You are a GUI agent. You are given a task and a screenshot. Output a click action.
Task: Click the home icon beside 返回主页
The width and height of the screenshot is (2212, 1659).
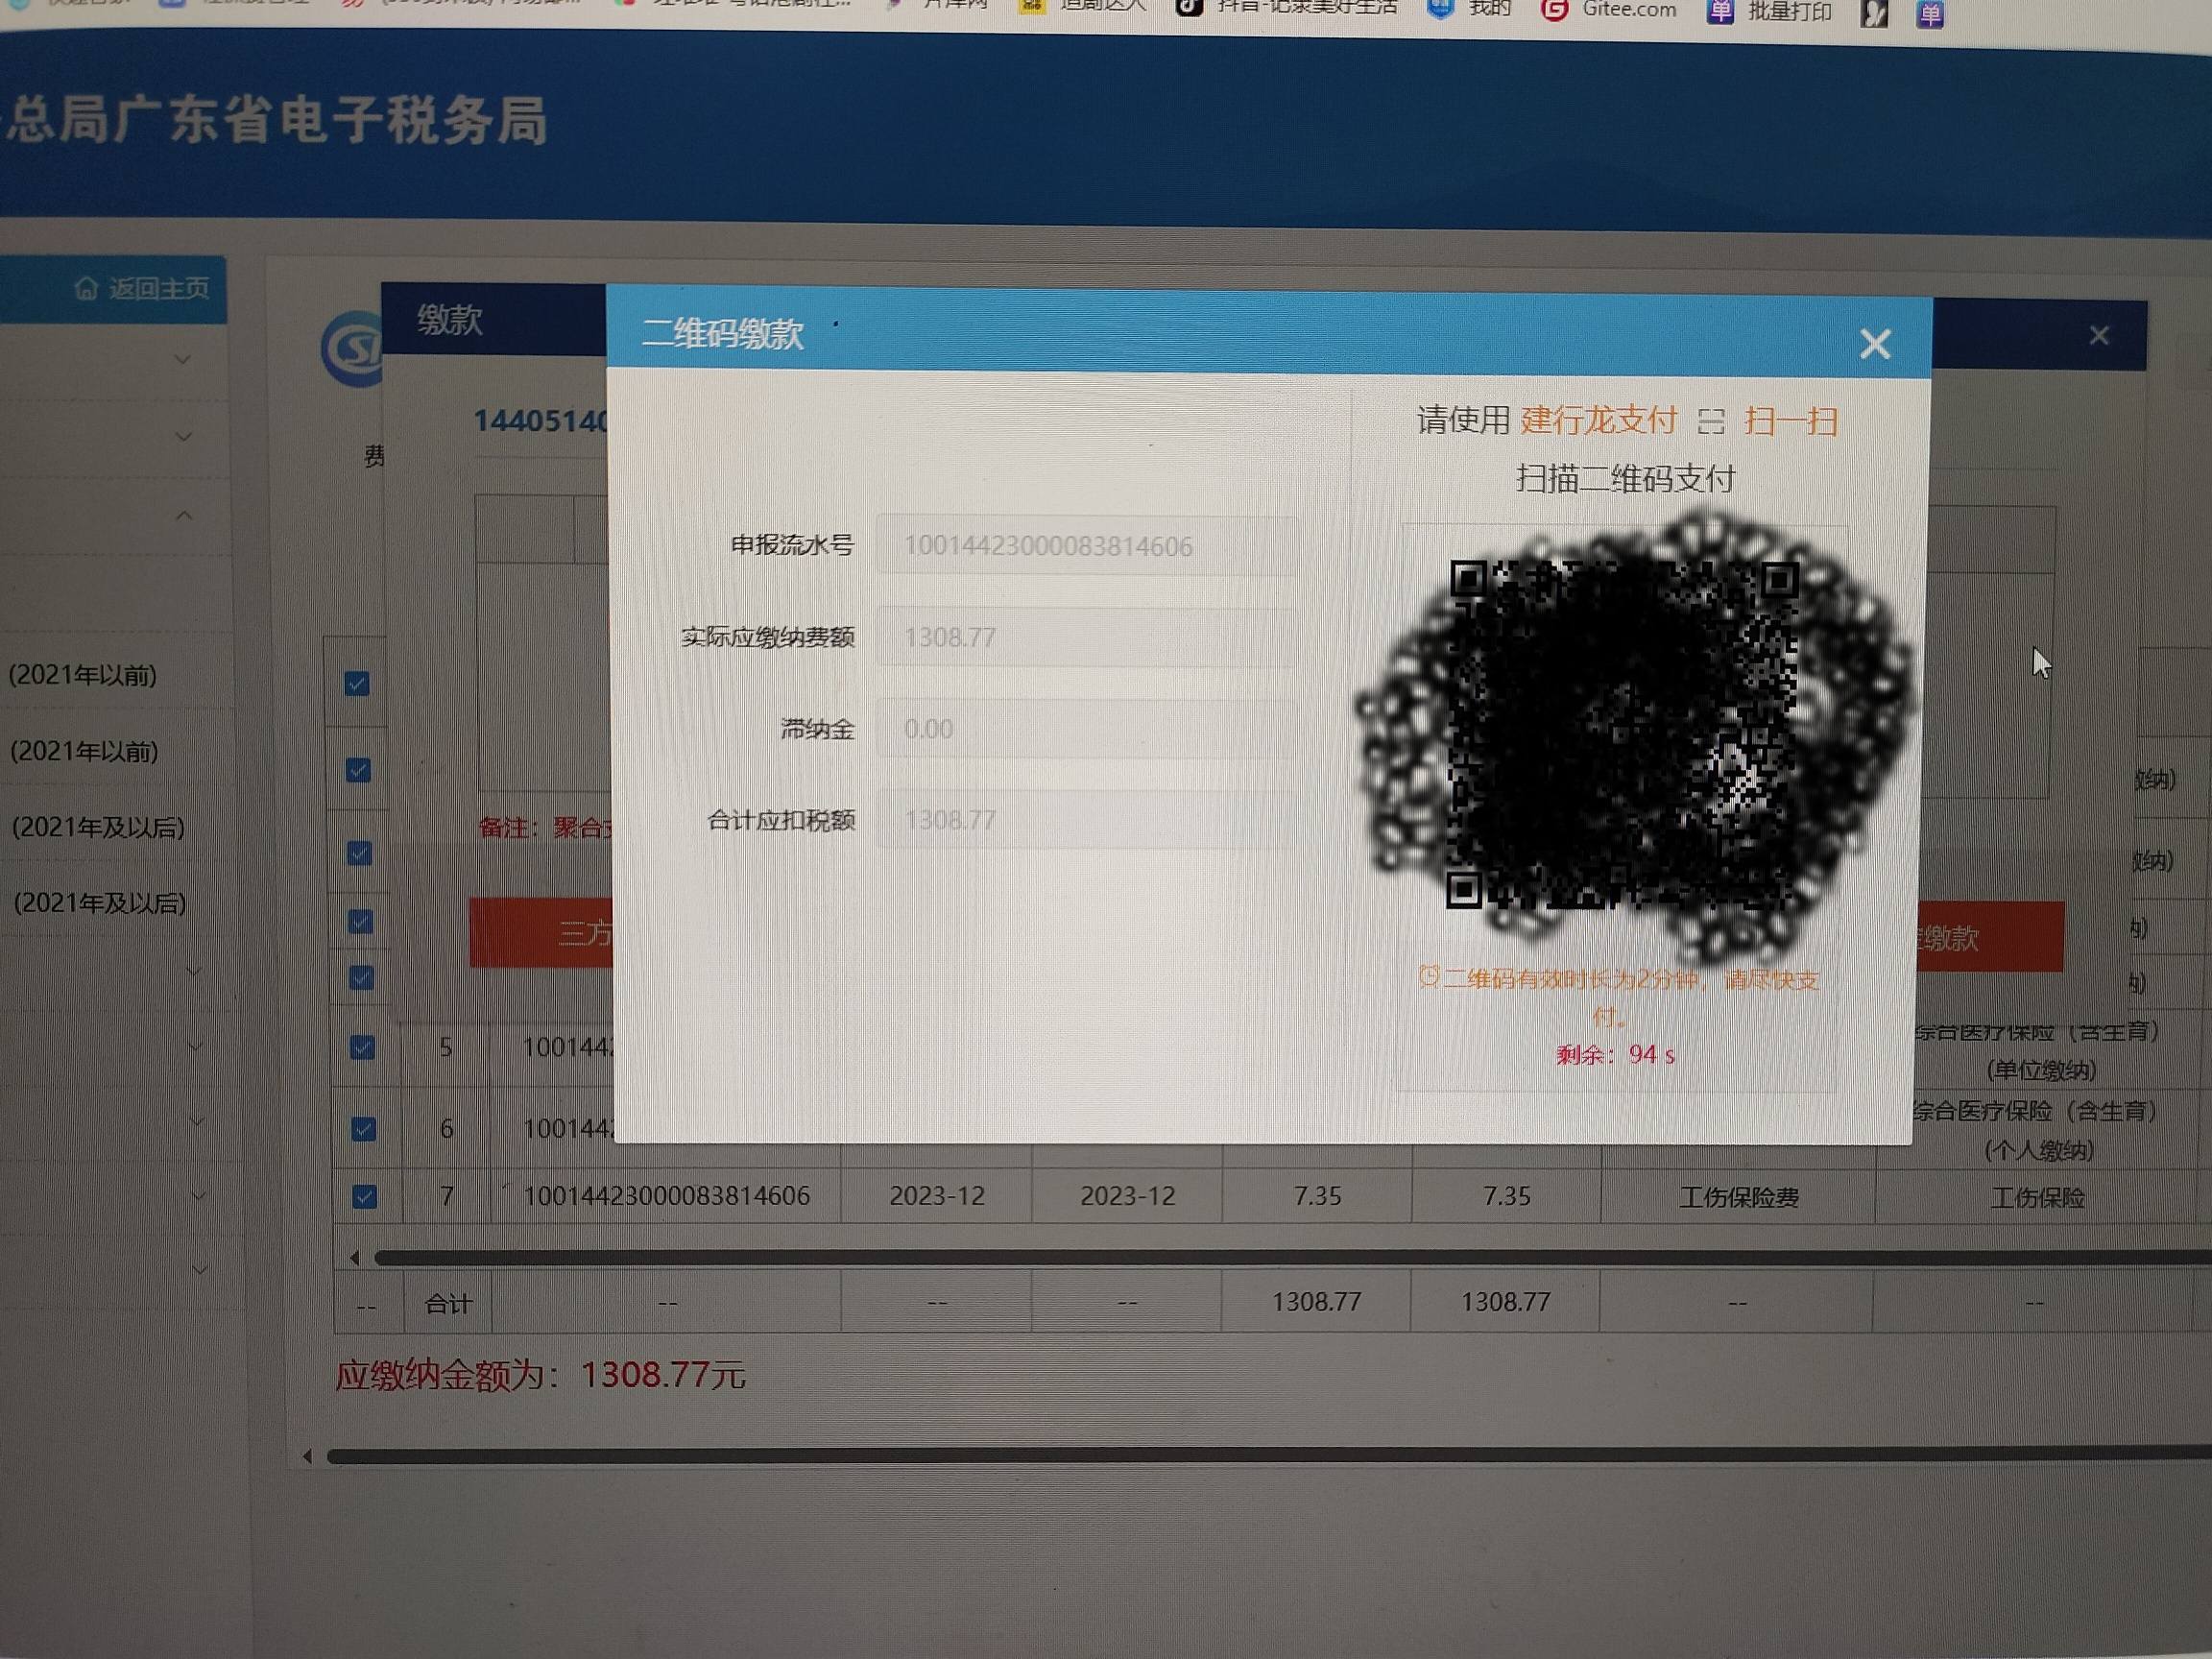86,289
